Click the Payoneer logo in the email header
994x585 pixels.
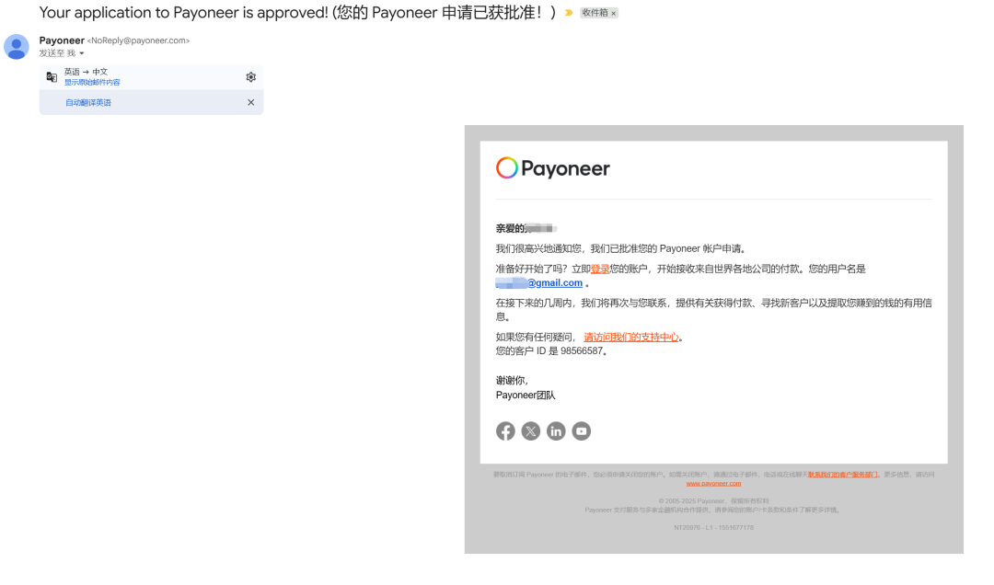[x=552, y=168]
